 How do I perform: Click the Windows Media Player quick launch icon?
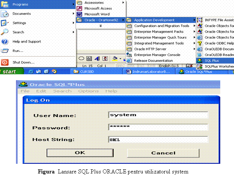[54, 72]
